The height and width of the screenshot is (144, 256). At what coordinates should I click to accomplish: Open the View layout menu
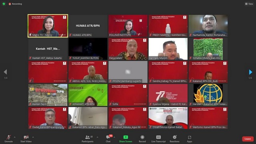(x=249, y=4)
